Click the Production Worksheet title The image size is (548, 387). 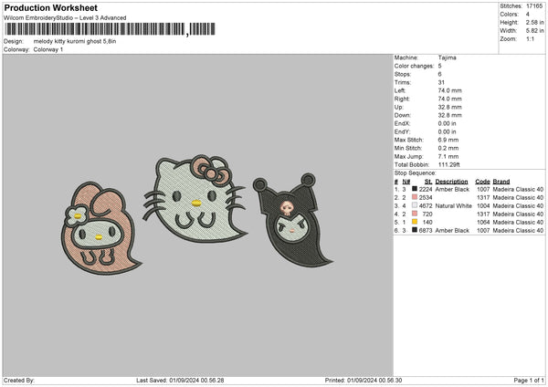point(50,7)
